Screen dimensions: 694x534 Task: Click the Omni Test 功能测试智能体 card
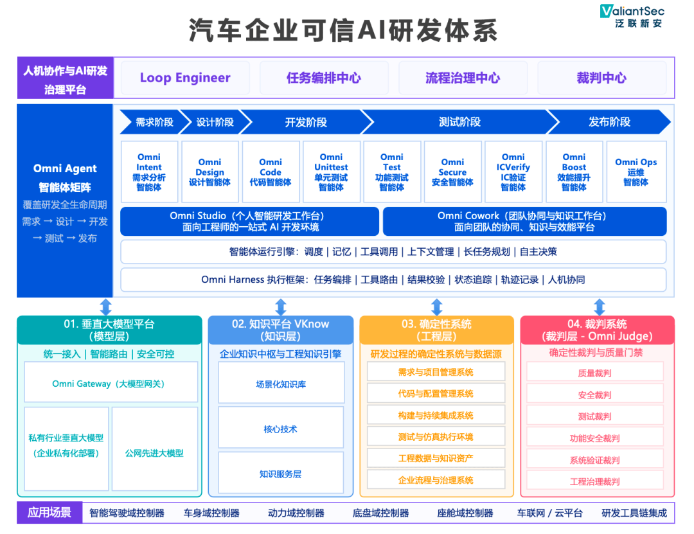pos(392,172)
